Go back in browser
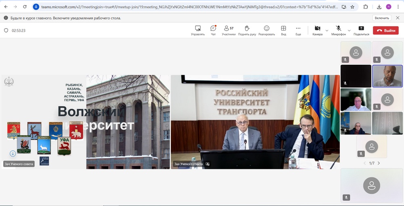 click(x=6, y=7)
